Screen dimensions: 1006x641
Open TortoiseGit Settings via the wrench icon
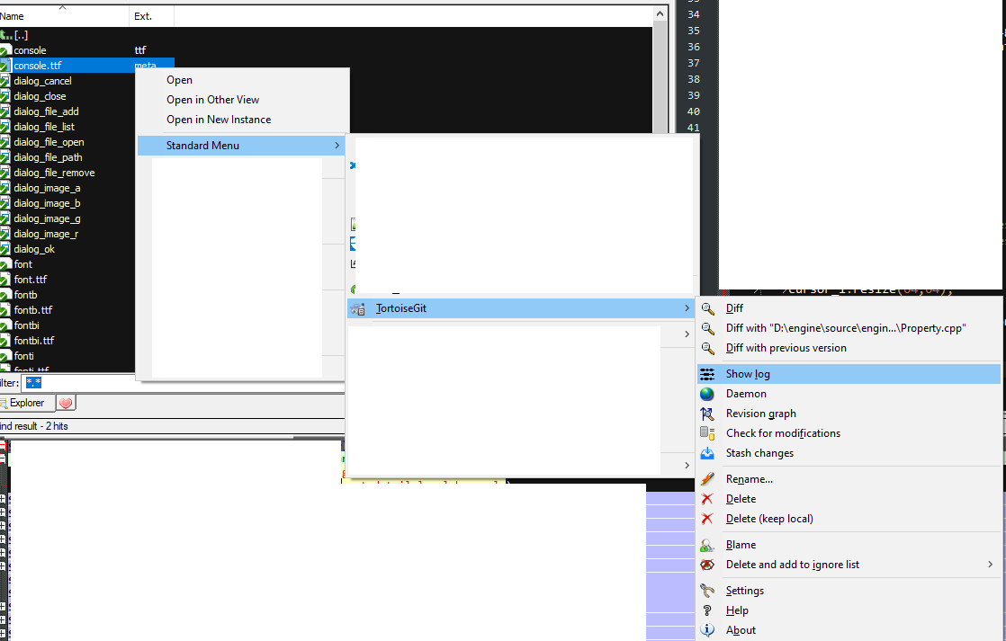(710, 590)
